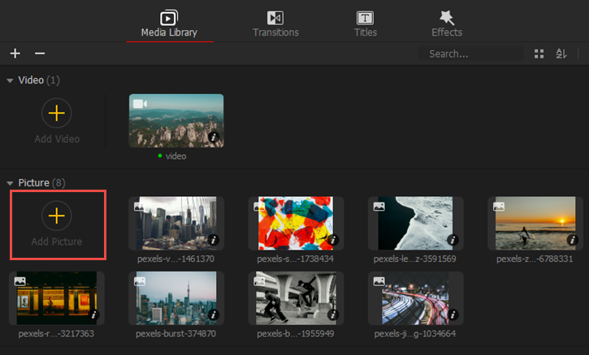This screenshot has height=355, width=589.
Task: Show info for pexels-le...z-3591569
Action: tap(453, 240)
